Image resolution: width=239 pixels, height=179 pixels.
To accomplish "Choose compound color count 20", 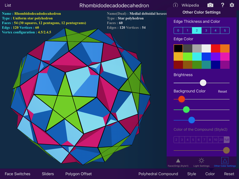I will click(x=221, y=140).
